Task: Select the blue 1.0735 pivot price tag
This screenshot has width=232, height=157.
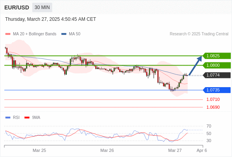Action: [x=217, y=90]
